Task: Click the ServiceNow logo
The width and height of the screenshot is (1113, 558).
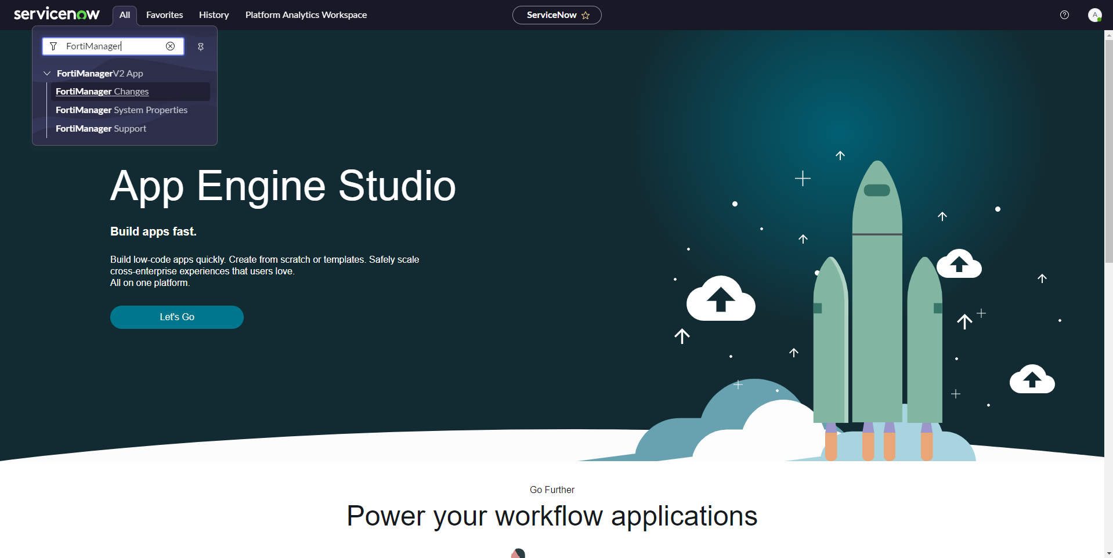Action: click(x=56, y=14)
